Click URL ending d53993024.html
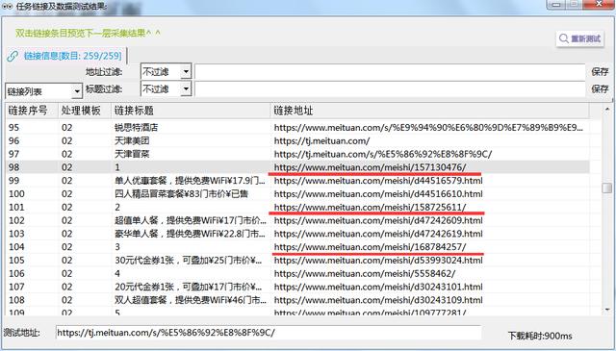Image resolution: width=616 pixels, height=351 pixels. (x=378, y=260)
